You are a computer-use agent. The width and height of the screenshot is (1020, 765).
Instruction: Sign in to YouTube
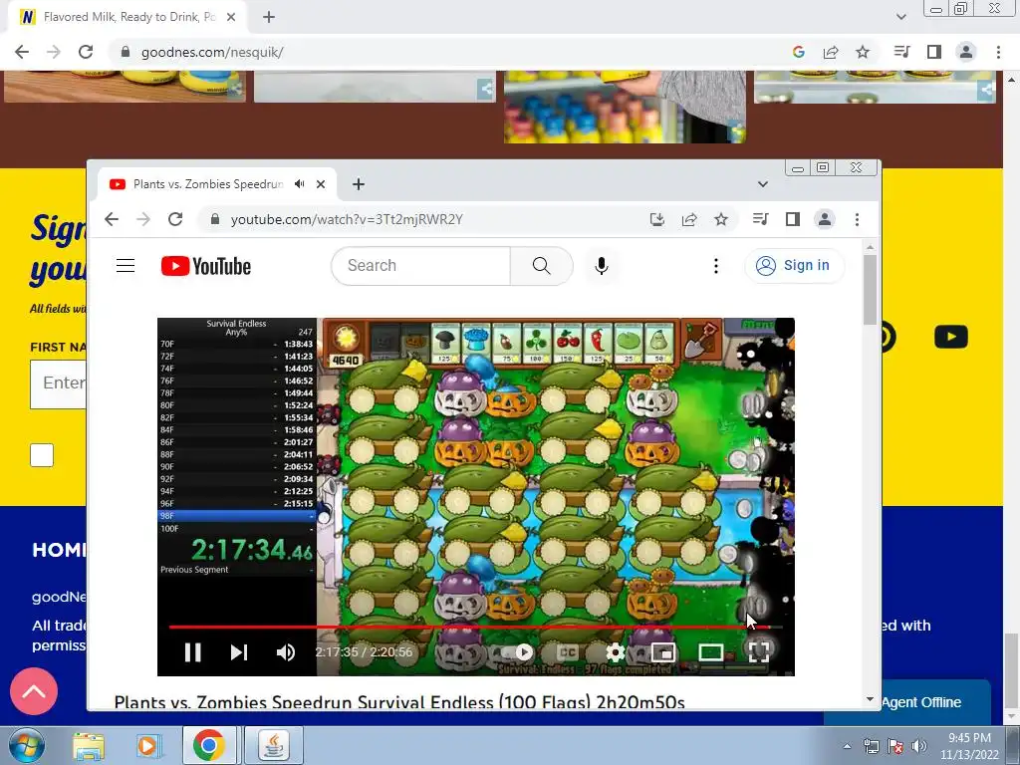(794, 265)
